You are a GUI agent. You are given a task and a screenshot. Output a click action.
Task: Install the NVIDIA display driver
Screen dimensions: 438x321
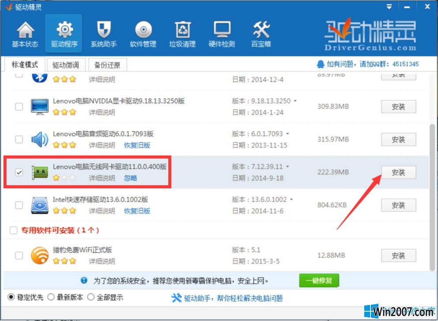[398, 107]
